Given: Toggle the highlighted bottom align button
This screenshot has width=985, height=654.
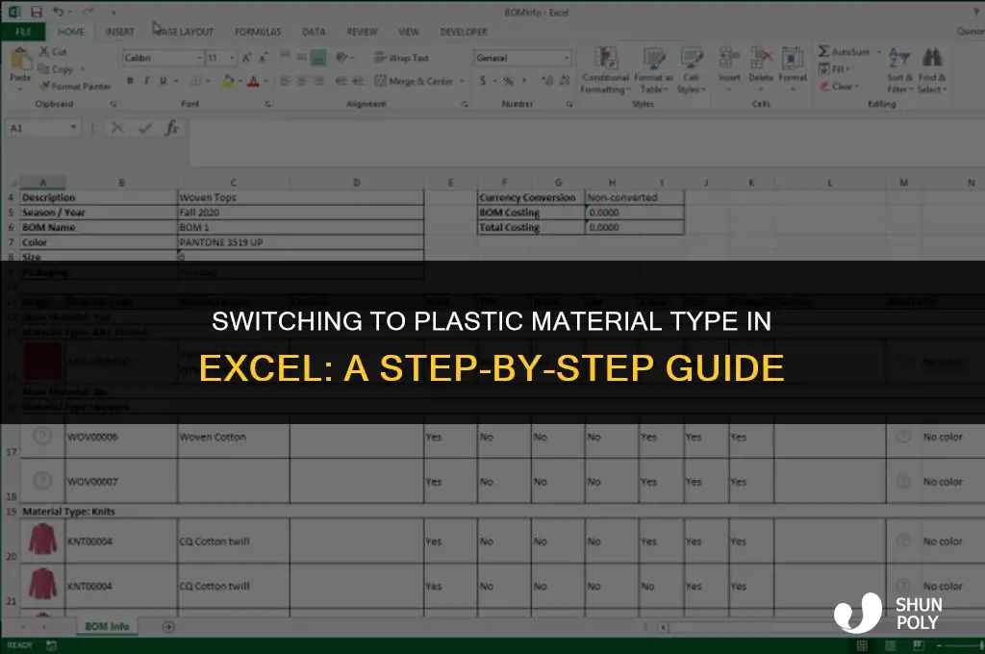Looking at the screenshot, I should [x=318, y=58].
